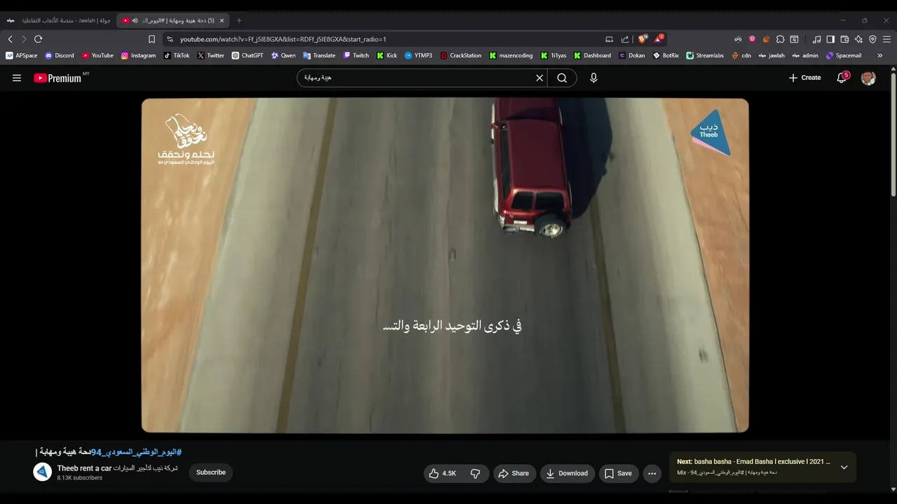Open site settings icon in address bar
897x504 pixels.
(170, 39)
